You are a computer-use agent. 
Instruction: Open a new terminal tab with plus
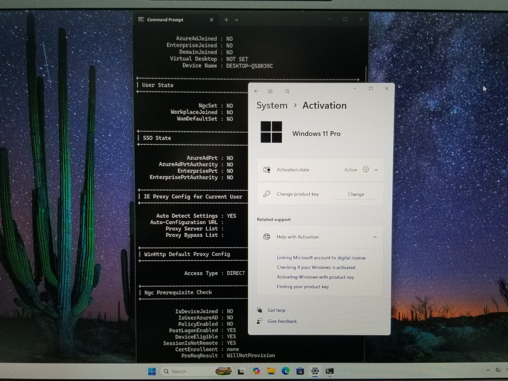pos(226,20)
